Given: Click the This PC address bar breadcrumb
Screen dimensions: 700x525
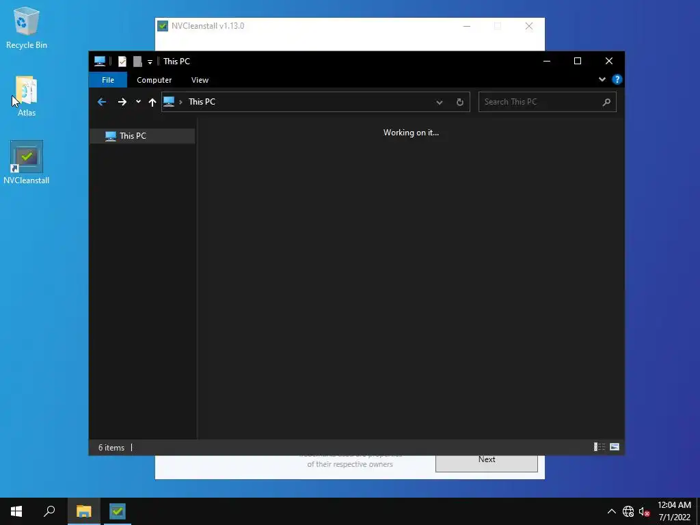Looking at the screenshot, I should tap(202, 102).
